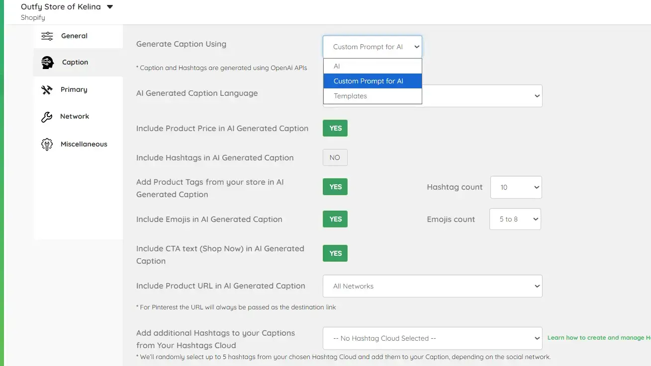Click the Primary hammer and wrench icon
Screen dimensions: 651x366
[47, 89]
